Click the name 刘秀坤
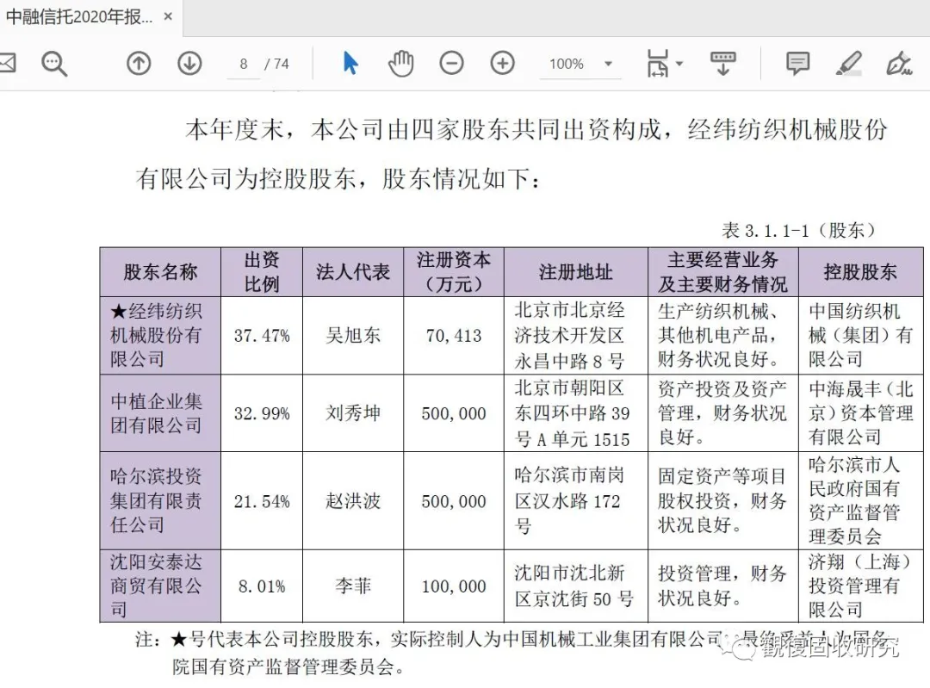Image resolution: width=930 pixels, height=688 pixels. (x=353, y=412)
